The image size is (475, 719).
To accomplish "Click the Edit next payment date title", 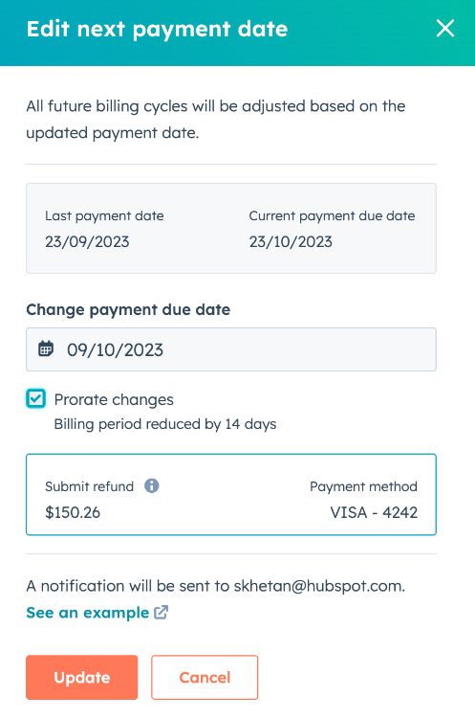I will tap(157, 30).
